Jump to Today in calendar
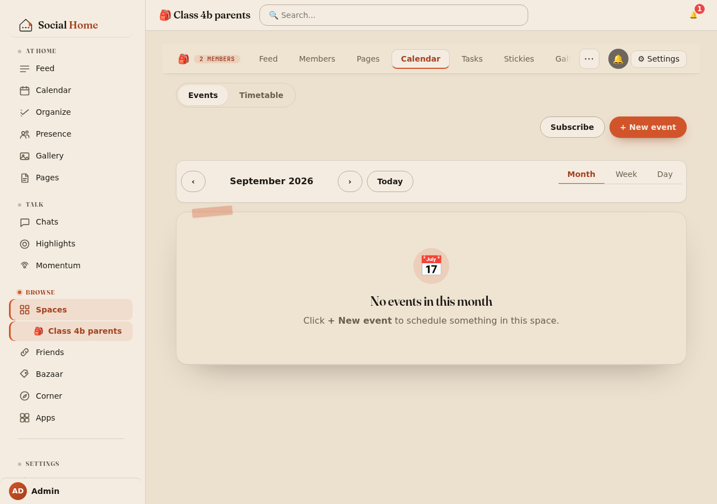The image size is (717, 504). coord(390,181)
